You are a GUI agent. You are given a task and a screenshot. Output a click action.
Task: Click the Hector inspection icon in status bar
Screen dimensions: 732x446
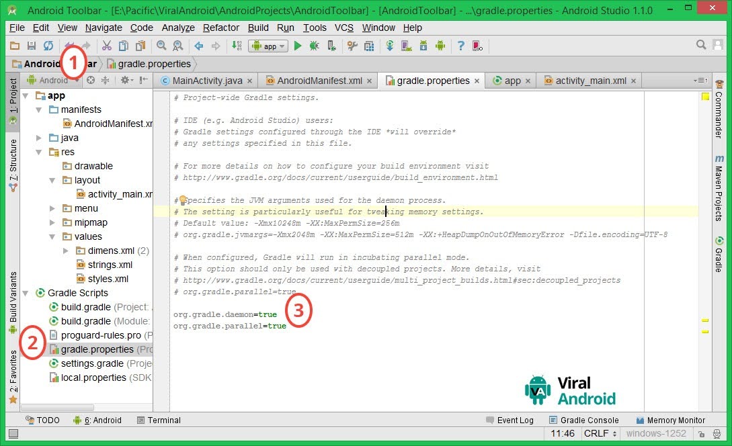click(717, 434)
